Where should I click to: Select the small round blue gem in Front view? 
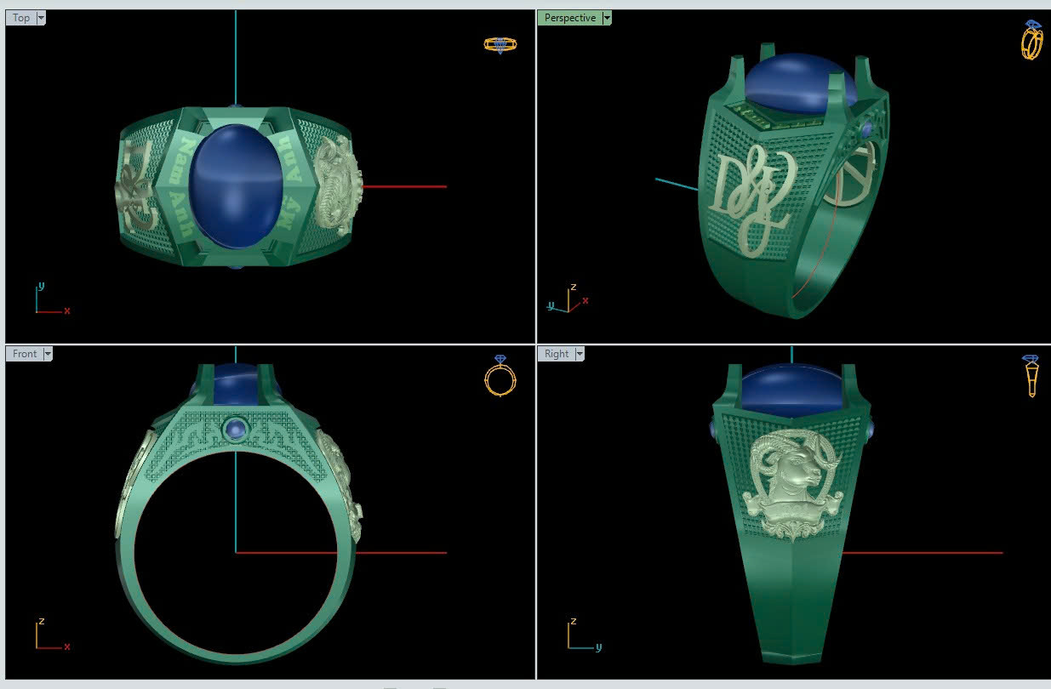pos(235,430)
